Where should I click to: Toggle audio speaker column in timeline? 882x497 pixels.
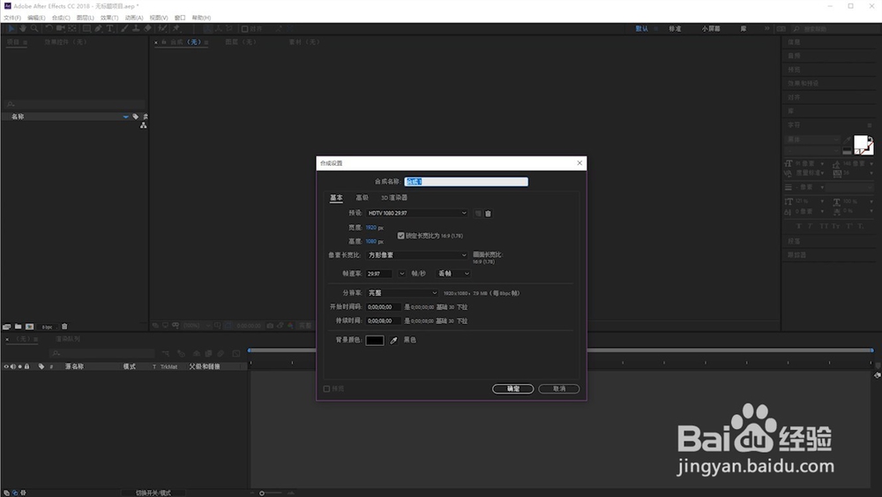click(13, 366)
